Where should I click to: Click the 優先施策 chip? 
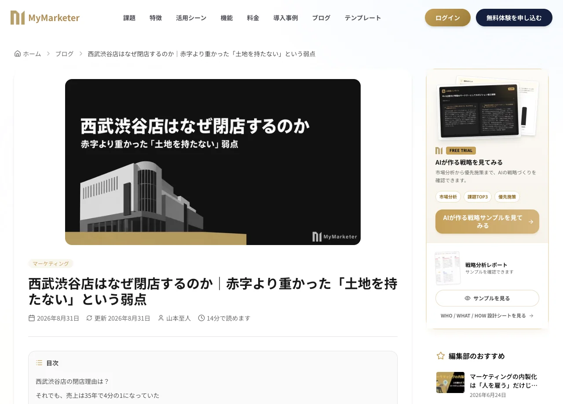coord(507,197)
